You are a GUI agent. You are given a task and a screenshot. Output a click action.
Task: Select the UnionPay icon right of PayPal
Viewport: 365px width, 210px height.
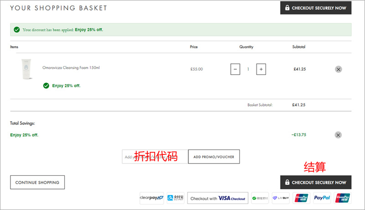(x=343, y=198)
